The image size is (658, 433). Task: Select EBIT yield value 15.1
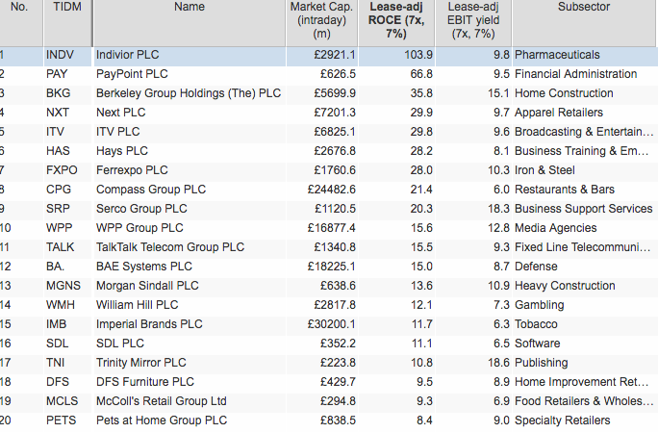click(498, 93)
